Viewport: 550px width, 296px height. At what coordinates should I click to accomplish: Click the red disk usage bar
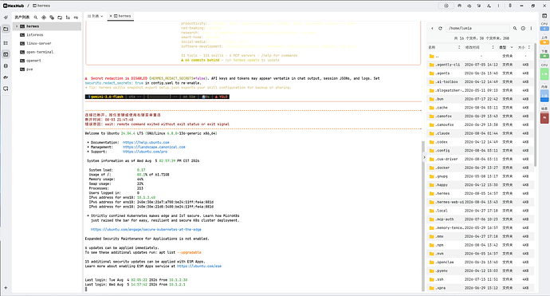(544, 117)
